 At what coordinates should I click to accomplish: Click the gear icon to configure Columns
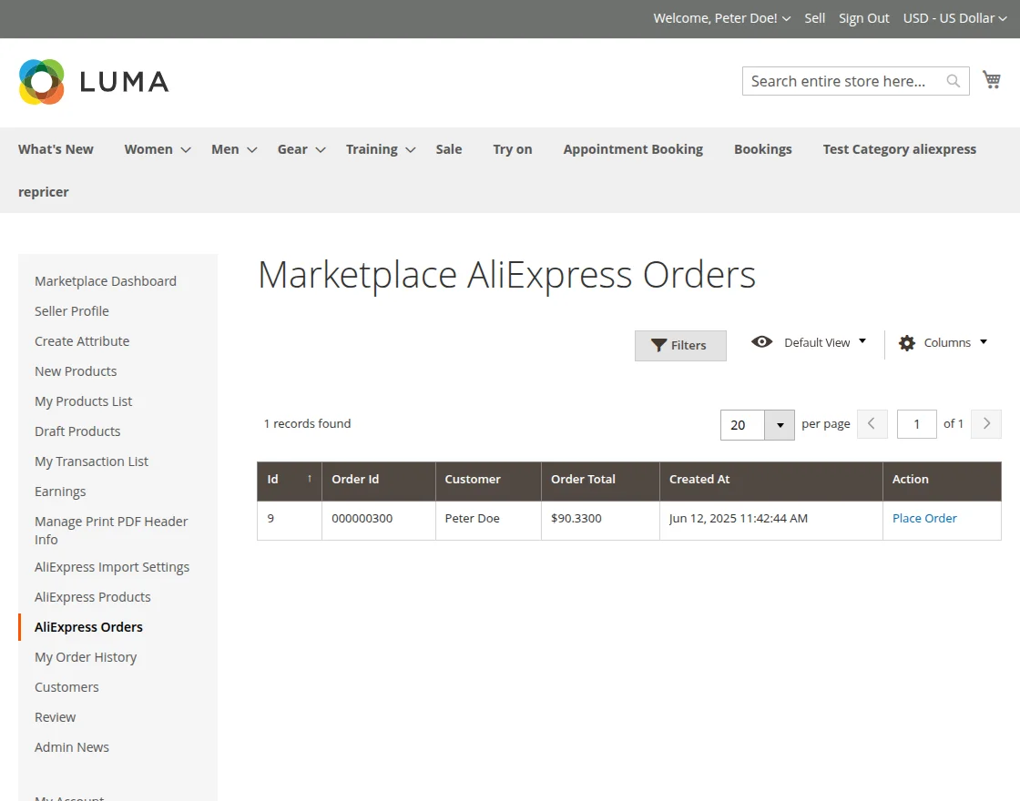coord(907,342)
